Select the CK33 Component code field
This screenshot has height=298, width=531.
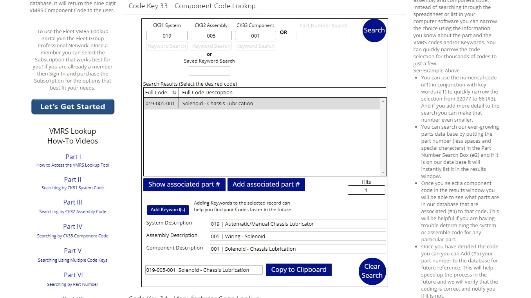pos(255,36)
